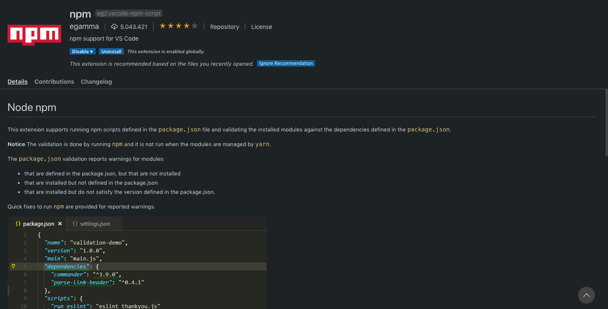Click the lightbulb quick fix icon

tap(13, 266)
